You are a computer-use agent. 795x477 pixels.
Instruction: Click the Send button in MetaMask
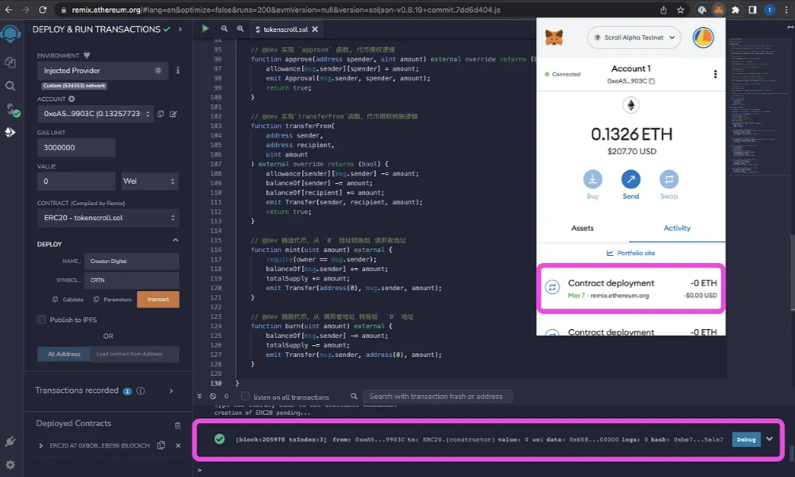click(630, 185)
